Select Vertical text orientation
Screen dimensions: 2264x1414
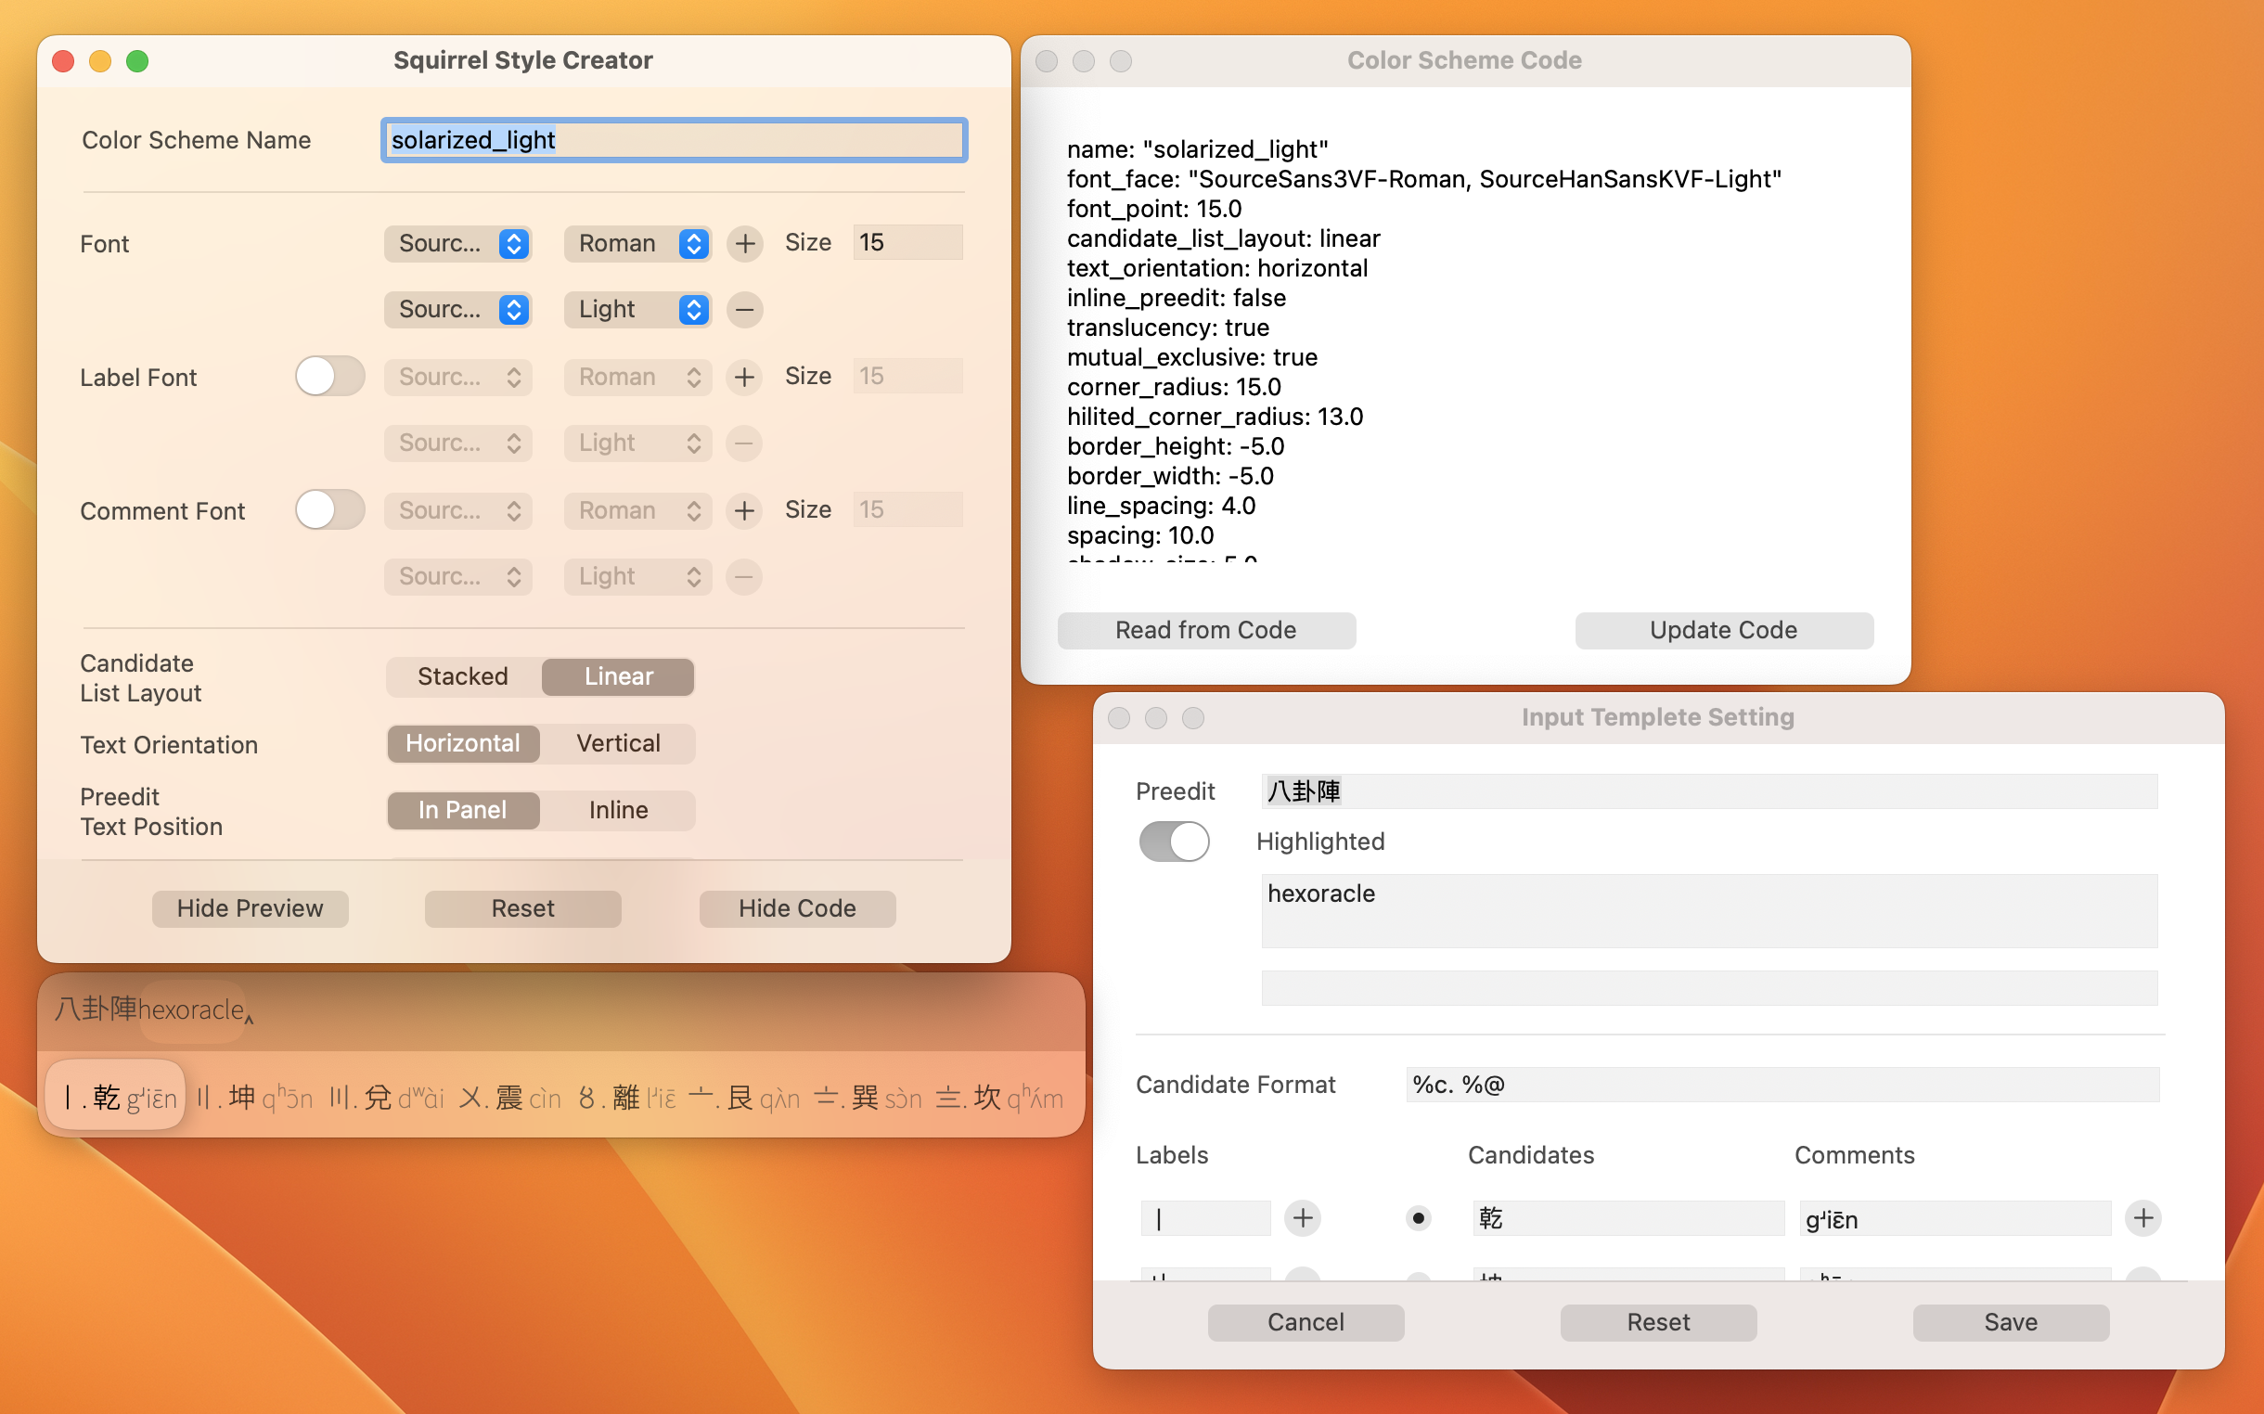point(617,743)
